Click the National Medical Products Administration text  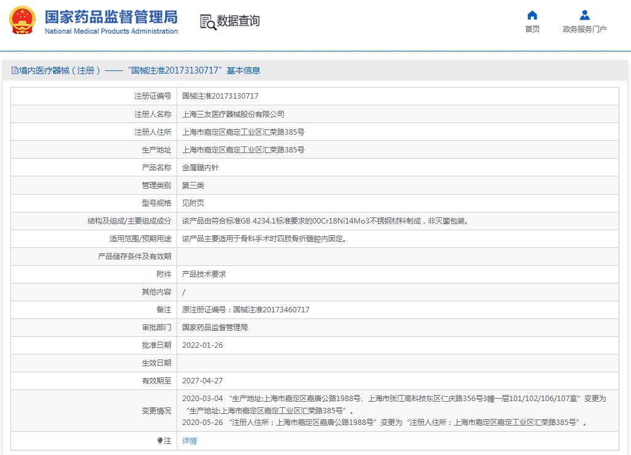click(x=111, y=31)
